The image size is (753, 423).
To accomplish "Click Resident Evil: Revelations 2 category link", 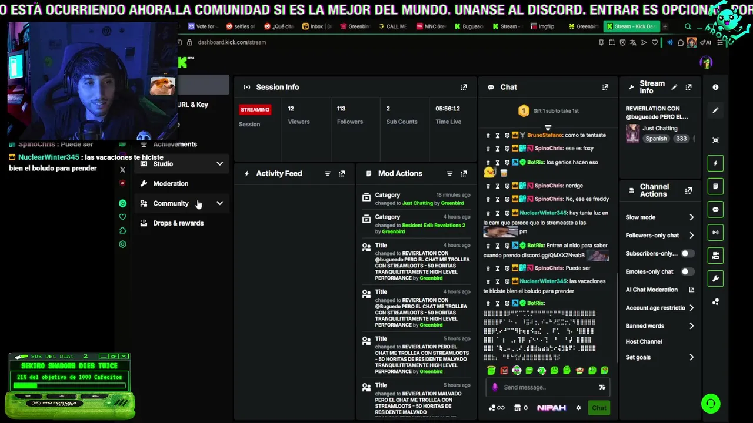I will point(434,225).
